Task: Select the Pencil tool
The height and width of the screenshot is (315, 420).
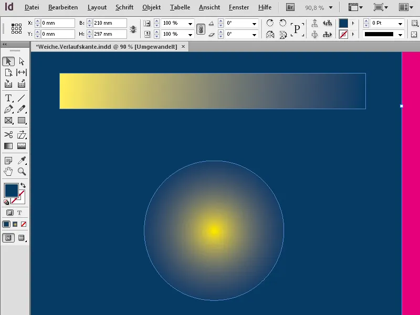Action: [22, 109]
